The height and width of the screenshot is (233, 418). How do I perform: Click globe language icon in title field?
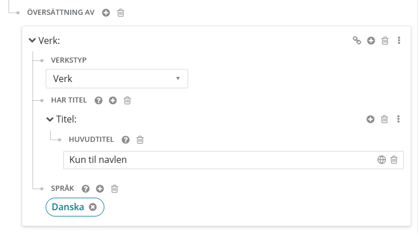[x=382, y=160]
